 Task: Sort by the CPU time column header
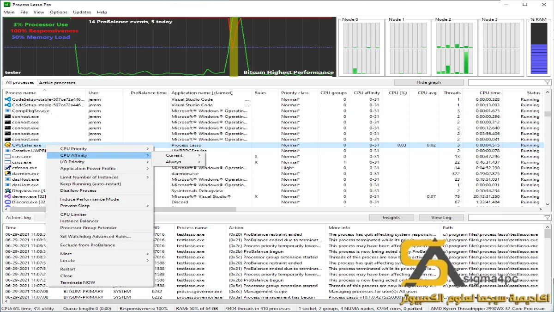click(482, 93)
